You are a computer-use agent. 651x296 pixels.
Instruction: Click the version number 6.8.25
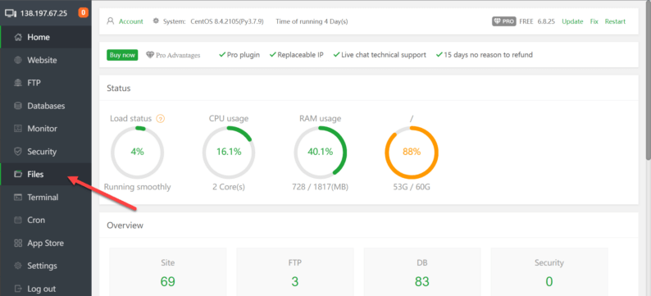coord(546,21)
